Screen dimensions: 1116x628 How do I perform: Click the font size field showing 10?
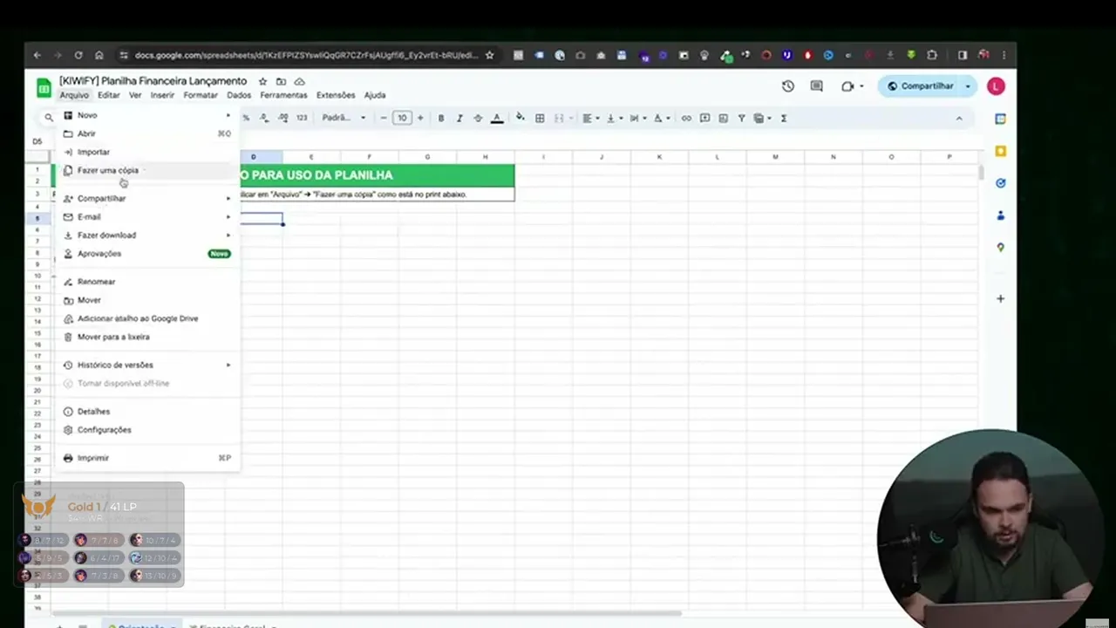coord(402,118)
